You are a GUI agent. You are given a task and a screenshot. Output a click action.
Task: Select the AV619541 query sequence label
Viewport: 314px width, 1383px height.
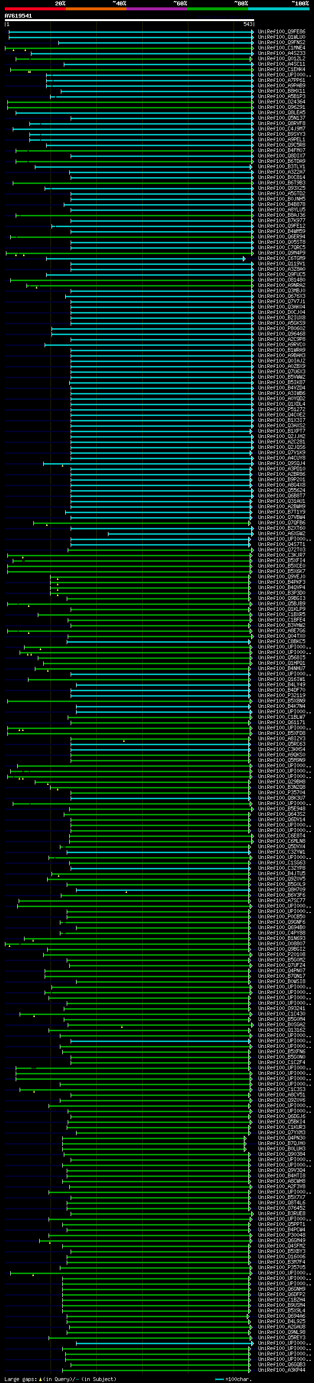point(18,16)
